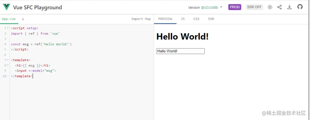Click the <script setup> code line
This screenshot has width=310, height=120.
[25, 28]
